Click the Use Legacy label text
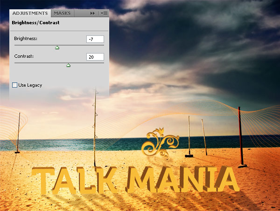280x211 pixels. point(30,85)
